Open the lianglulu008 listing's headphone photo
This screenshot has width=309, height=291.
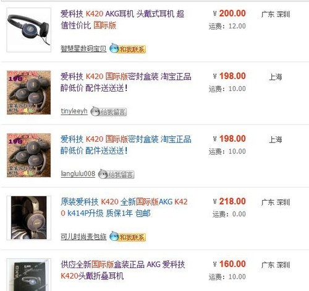click(29, 155)
